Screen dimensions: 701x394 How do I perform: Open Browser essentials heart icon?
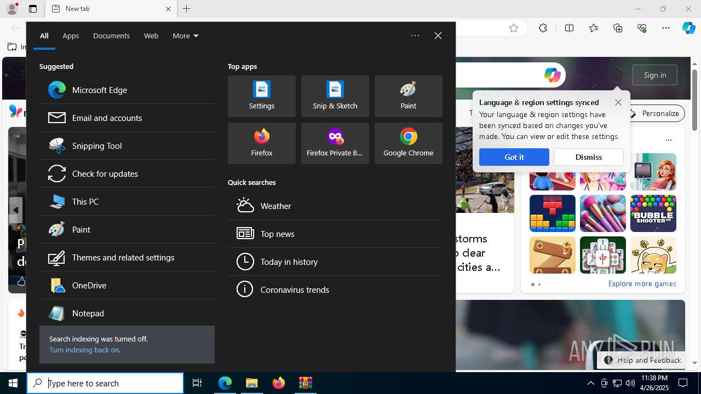coord(642,28)
